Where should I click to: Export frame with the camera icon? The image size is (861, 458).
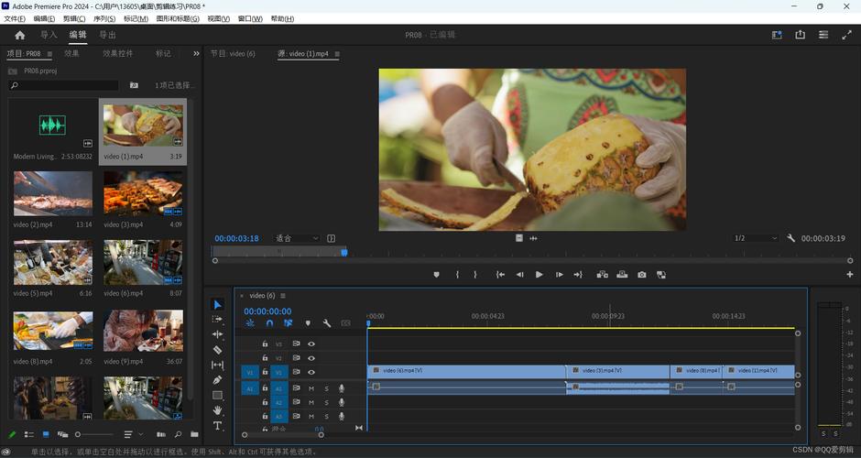641,275
